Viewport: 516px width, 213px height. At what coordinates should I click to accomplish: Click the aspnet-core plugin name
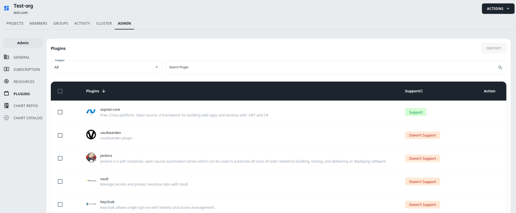point(110,109)
